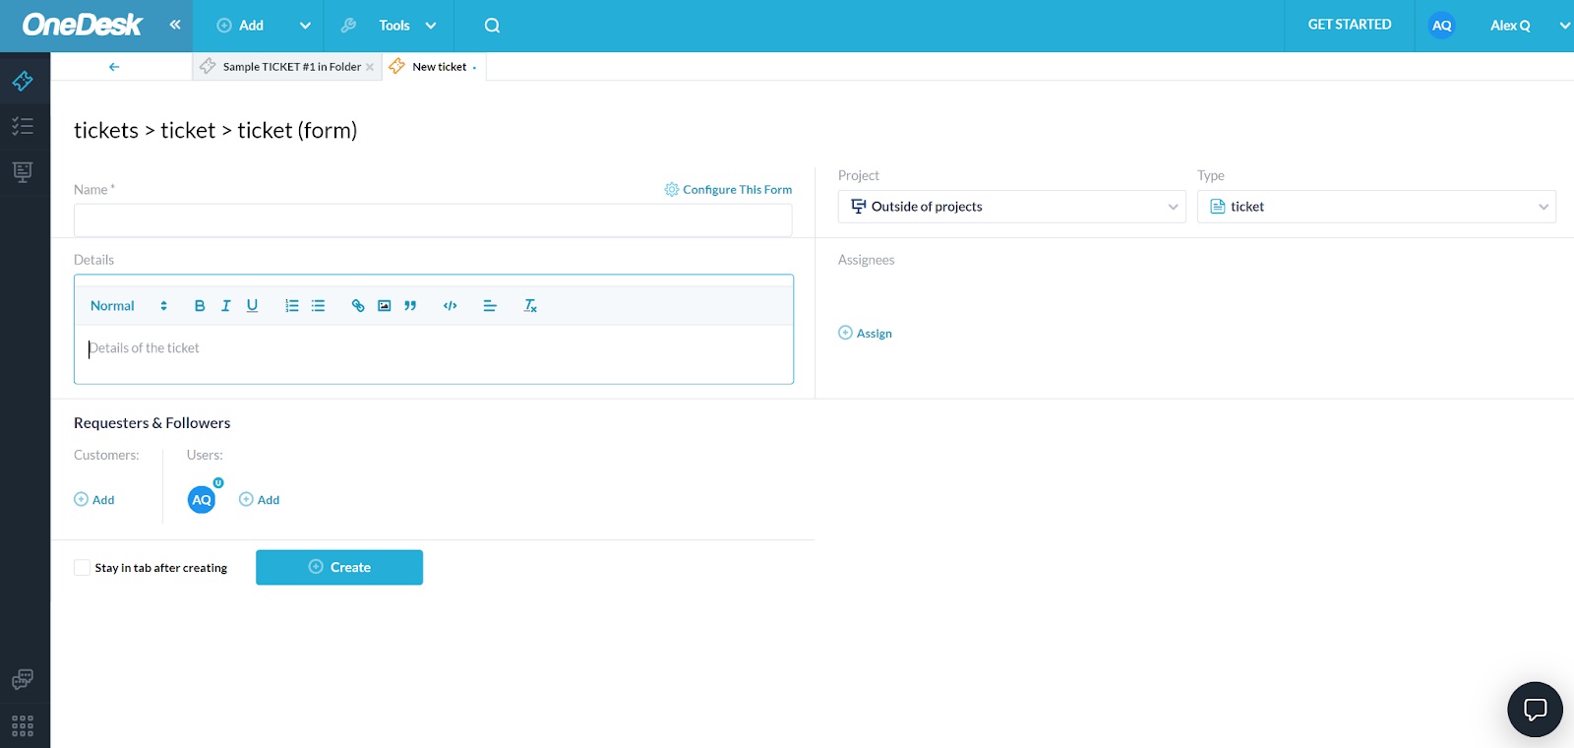Click the Bold formatting icon
The width and height of the screenshot is (1574, 748).
200,306
